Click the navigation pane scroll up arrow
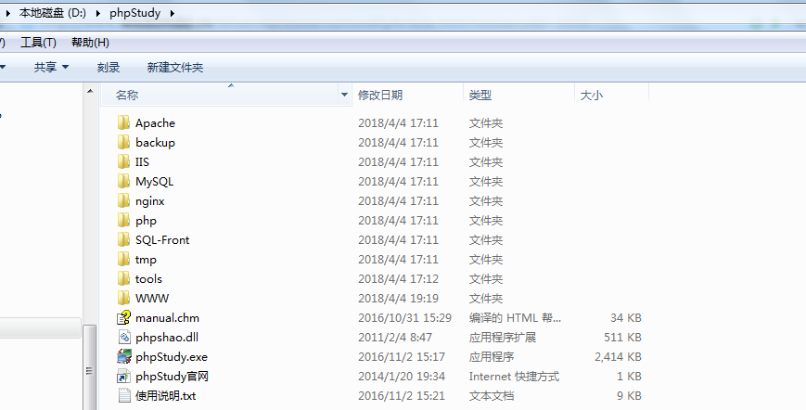The image size is (806, 410). (90, 92)
